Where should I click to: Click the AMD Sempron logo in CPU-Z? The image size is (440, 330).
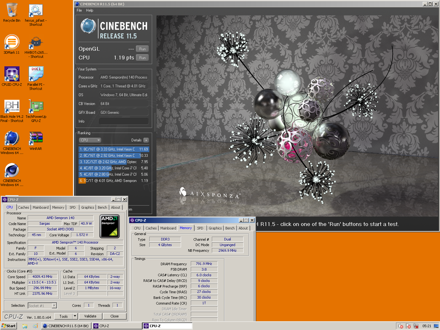pos(109,226)
